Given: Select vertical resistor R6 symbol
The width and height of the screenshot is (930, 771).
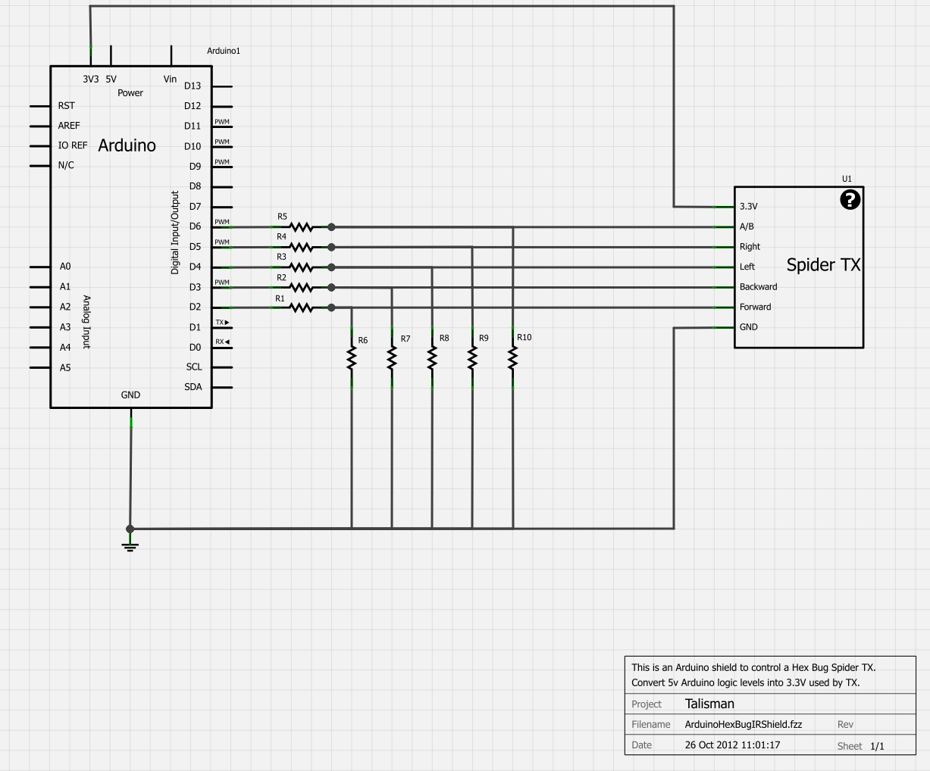Looking at the screenshot, I should pyautogui.click(x=352, y=358).
